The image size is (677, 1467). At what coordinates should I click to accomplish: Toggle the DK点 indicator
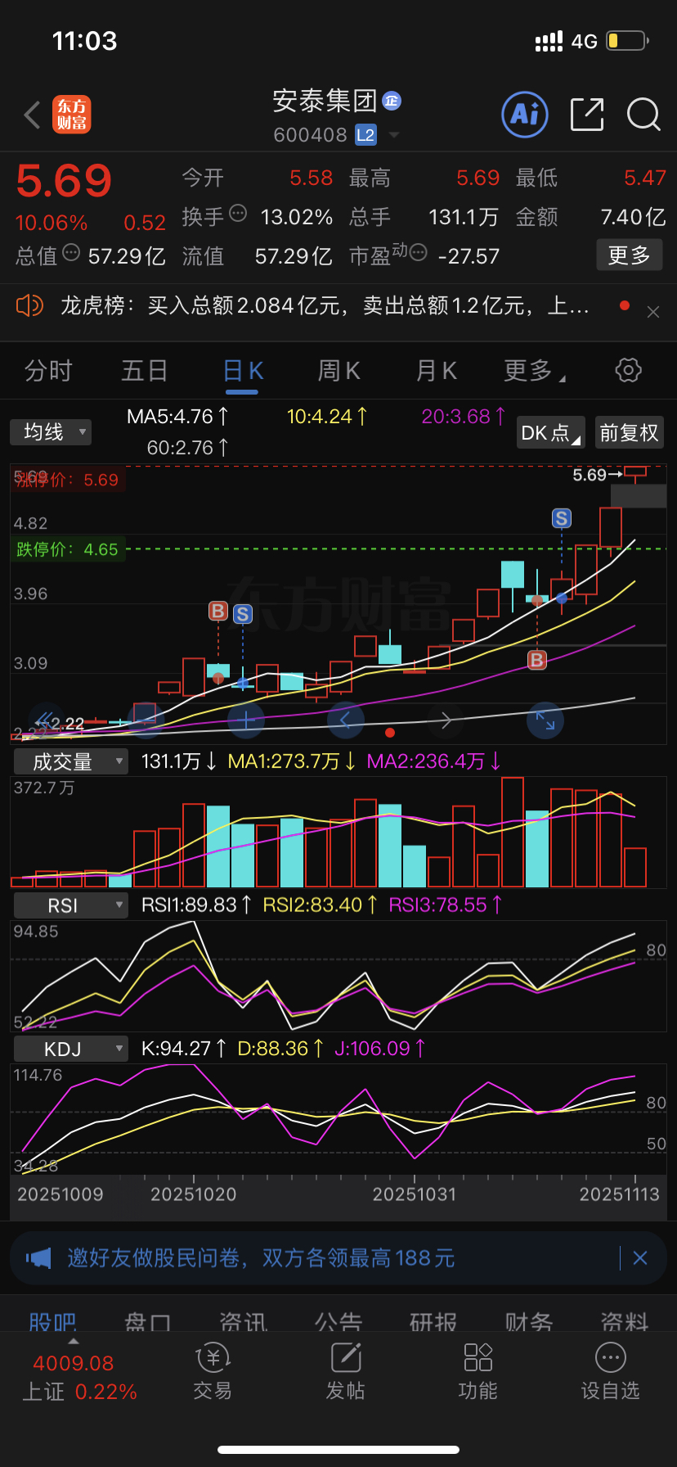click(551, 433)
